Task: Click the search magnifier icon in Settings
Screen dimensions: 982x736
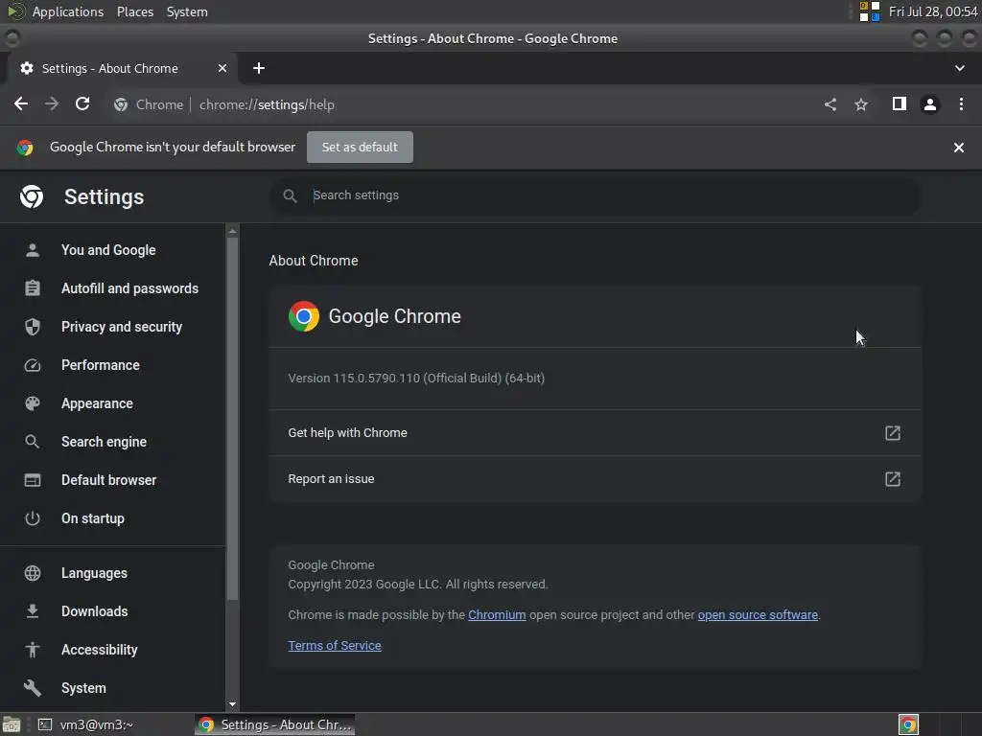Action: tap(290, 195)
